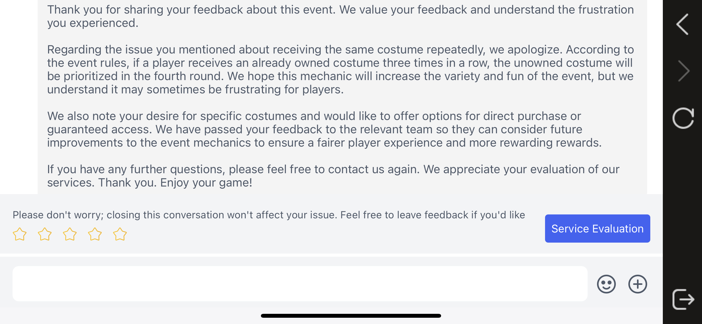The width and height of the screenshot is (702, 324).
Task: Open the emoji picker smiley icon
Action: tap(606, 284)
